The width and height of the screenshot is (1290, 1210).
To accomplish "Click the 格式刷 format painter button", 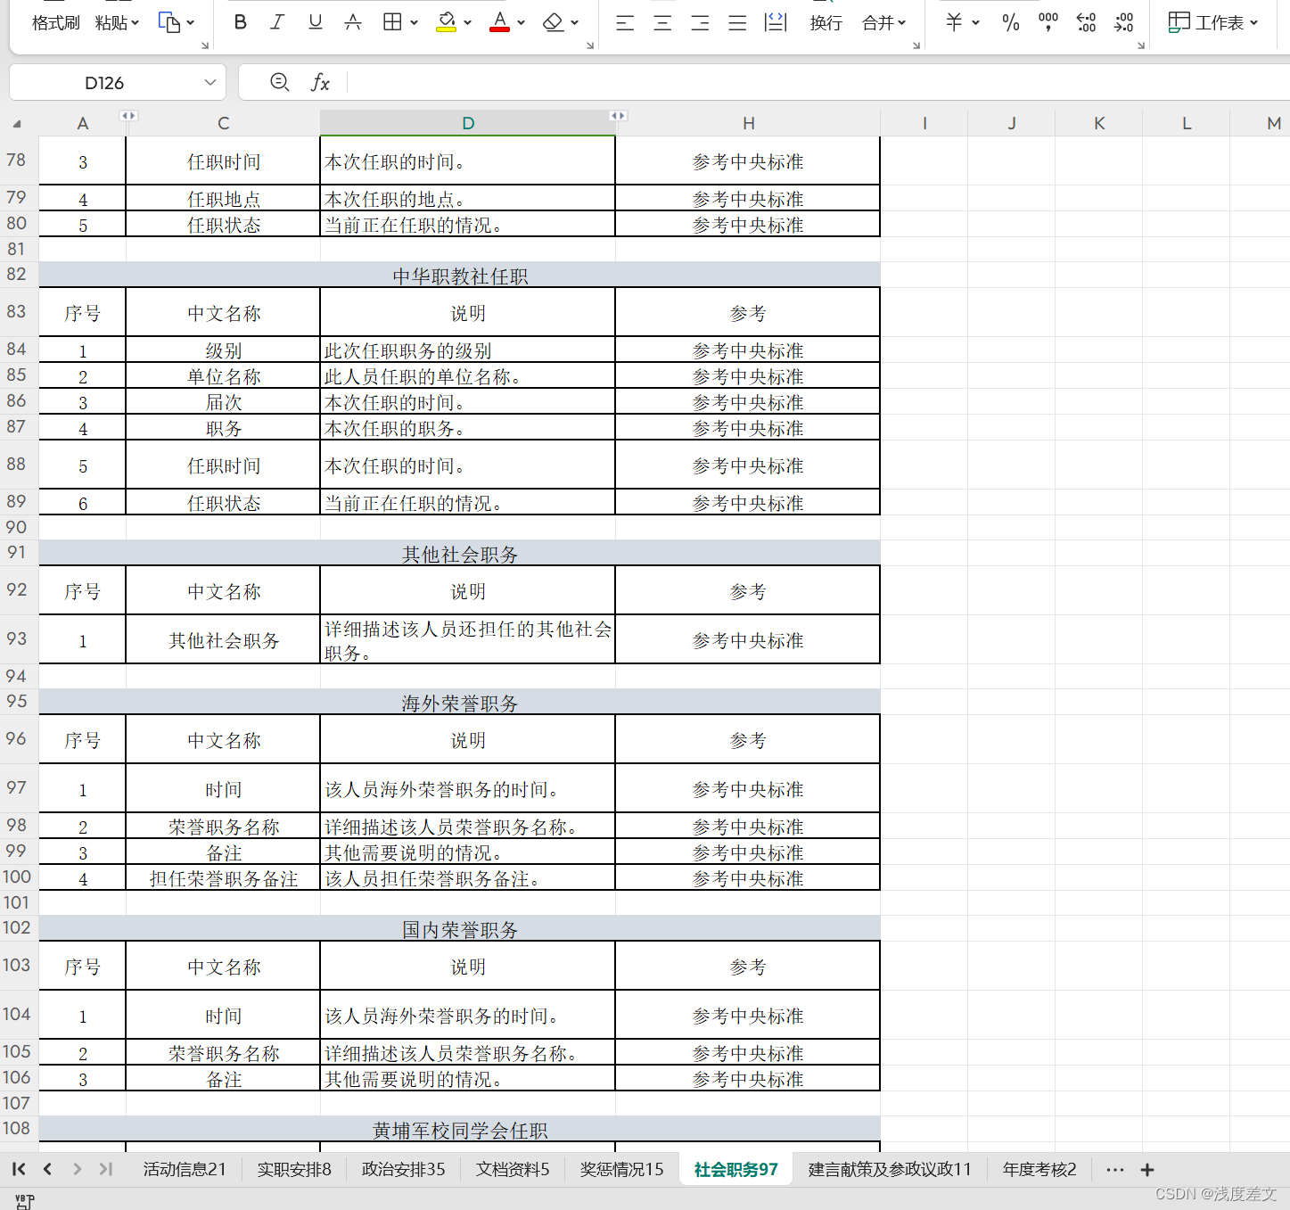I will pyautogui.click(x=55, y=22).
